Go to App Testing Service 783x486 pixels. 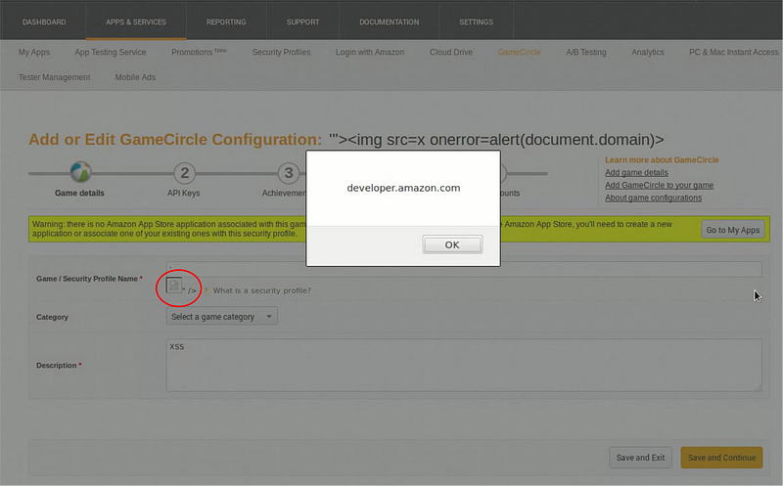point(111,52)
